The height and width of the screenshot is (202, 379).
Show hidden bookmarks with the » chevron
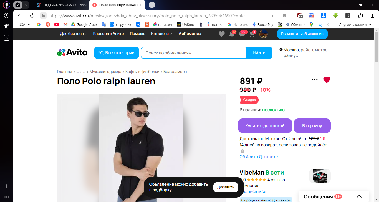point(328,24)
